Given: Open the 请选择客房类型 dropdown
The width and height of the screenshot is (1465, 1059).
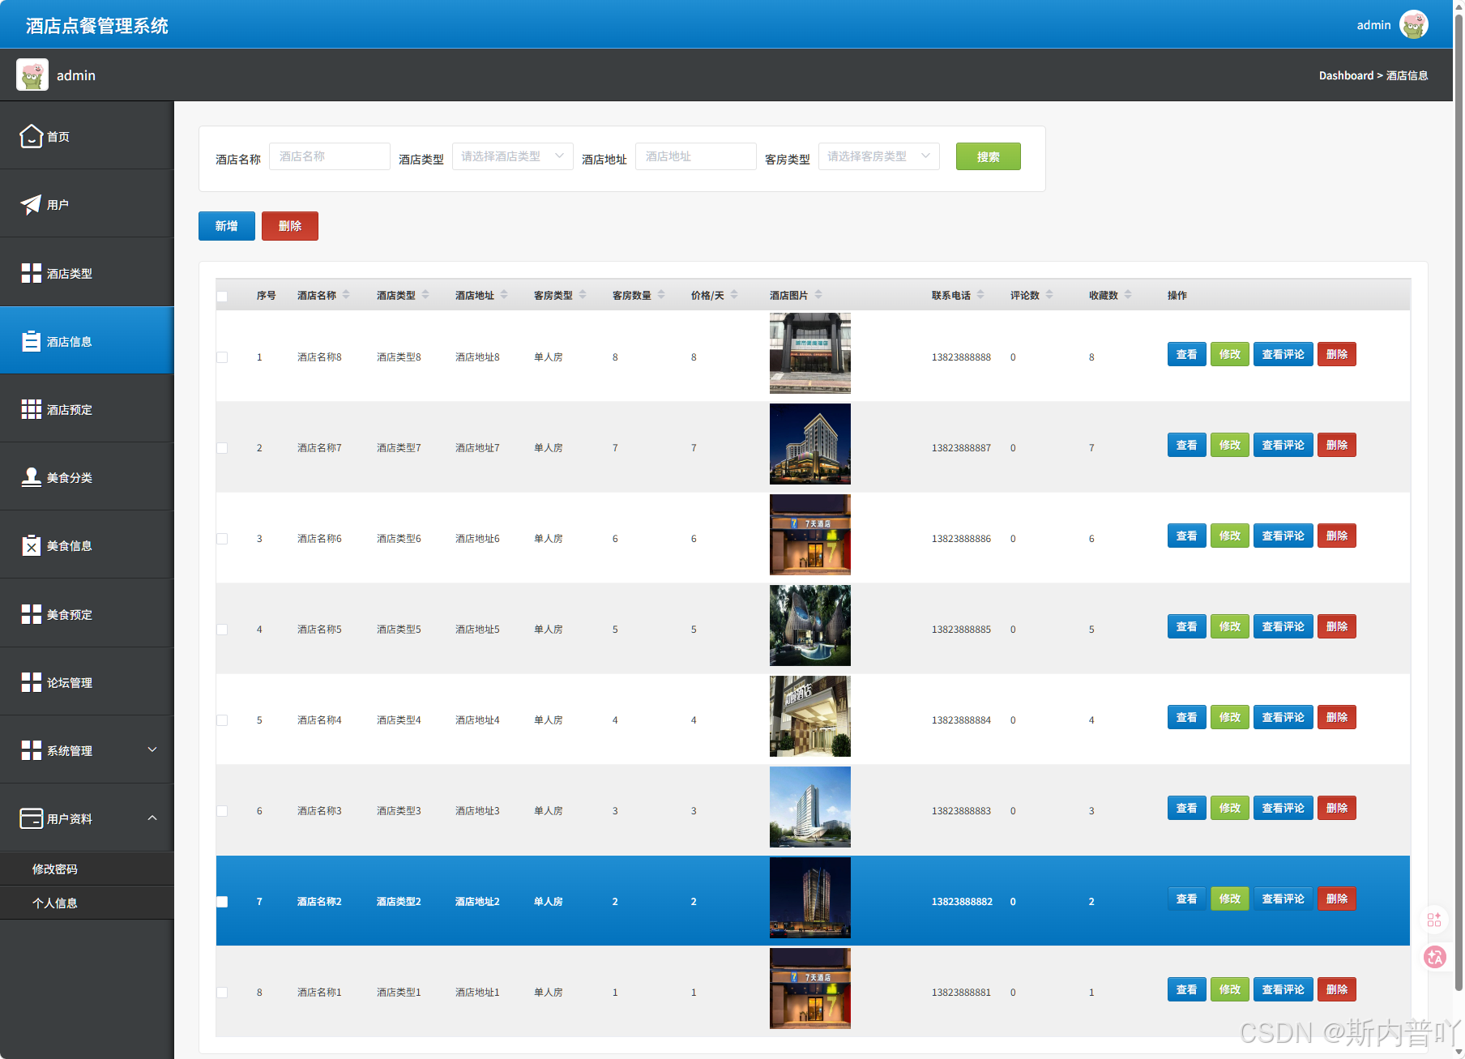Looking at the screenshot, I should (x=878, y=156).
